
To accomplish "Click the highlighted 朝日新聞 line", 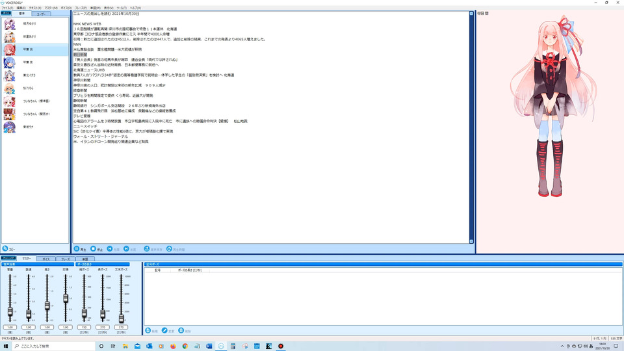I will point(80,55).
